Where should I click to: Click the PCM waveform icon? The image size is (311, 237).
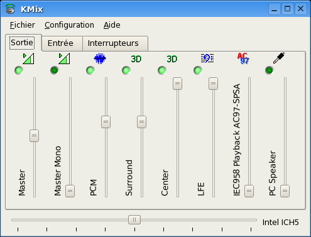pos(100,58)
